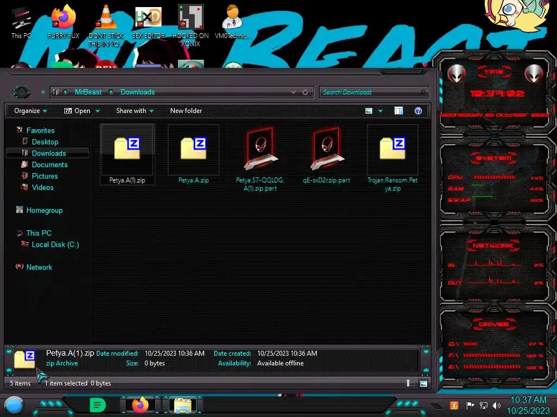Open the VLC DONT STICK THIS desktop shortcut

click(106, 26)
